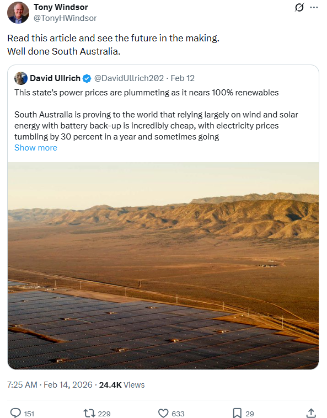Click the reply speech bubble icon
Viewport: 327px width, 418px height.
[x=15, y=413]
